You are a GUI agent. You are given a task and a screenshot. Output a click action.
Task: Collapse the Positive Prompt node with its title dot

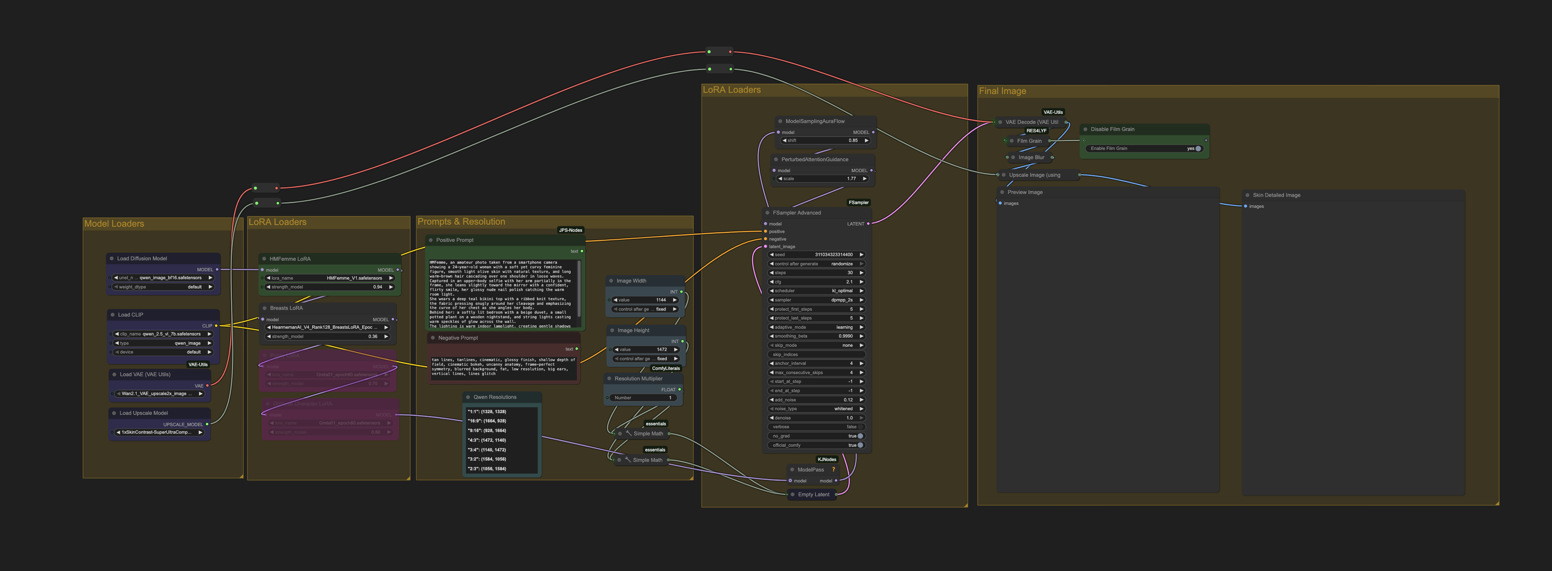[x=432, y=240]
